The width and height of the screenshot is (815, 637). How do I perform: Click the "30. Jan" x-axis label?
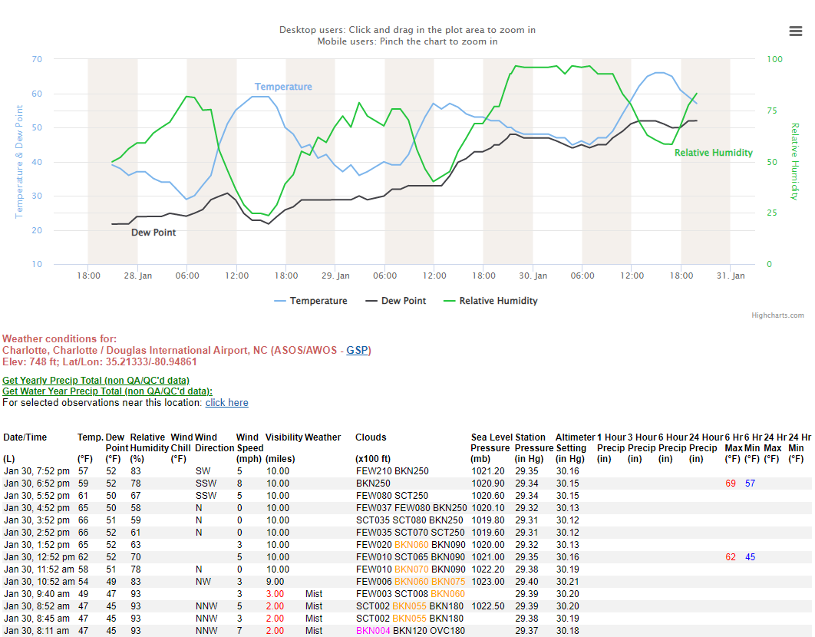pos(533,275)
